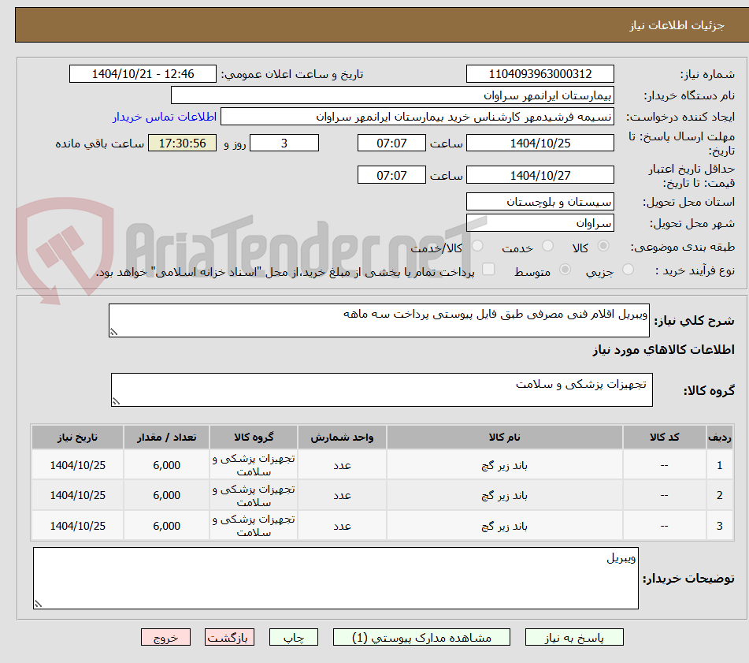Click باند زیر گچ in row 1
Viewport: 749px width, 663px height.
[504, 466]
